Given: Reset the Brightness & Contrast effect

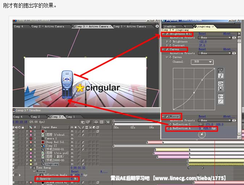Looking at the screenshot, I should tap(202, 33).
